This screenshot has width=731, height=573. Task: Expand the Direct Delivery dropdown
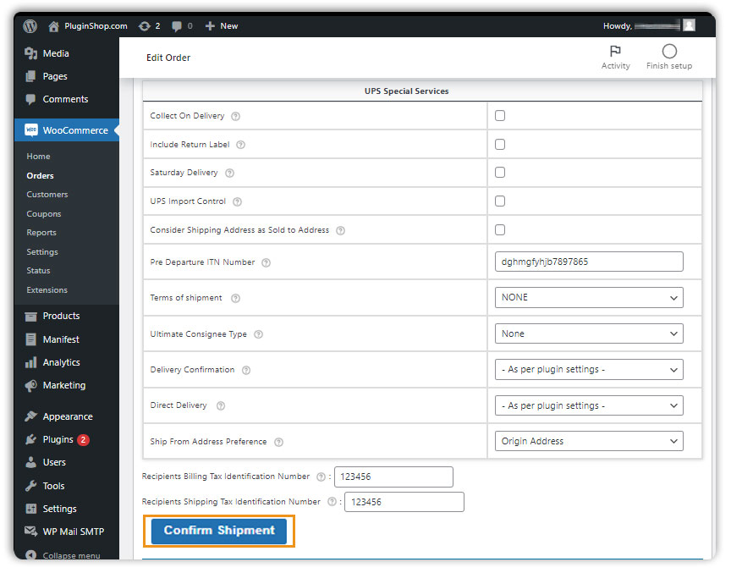[589, 405]
